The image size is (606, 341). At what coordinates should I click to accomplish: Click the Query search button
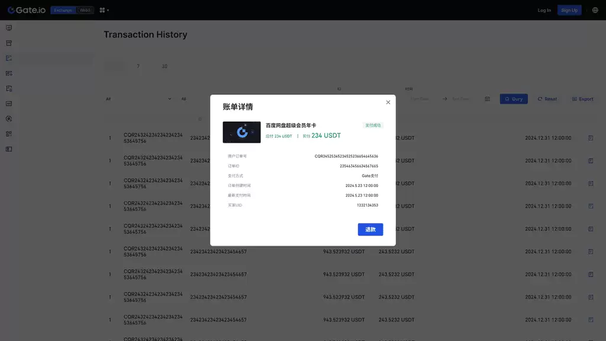514,99
